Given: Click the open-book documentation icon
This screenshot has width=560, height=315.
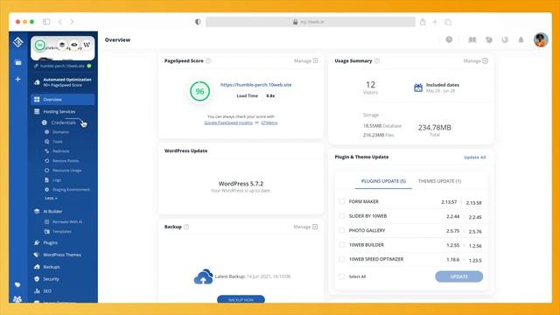Looking at the screenshot, I should (x=472, y=39).
